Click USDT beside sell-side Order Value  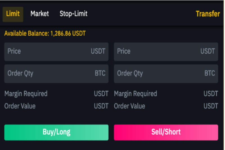click(211, 106)
